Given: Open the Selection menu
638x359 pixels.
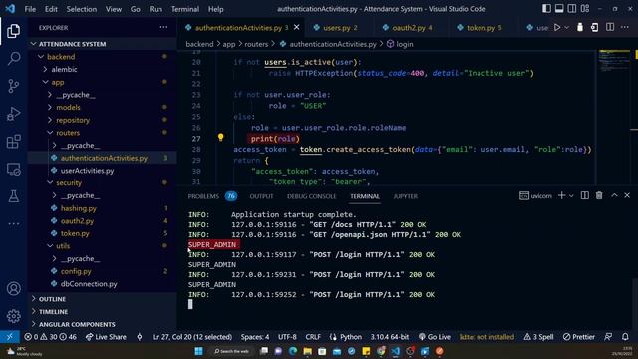Looking at the screenshot, I should 82,9.
